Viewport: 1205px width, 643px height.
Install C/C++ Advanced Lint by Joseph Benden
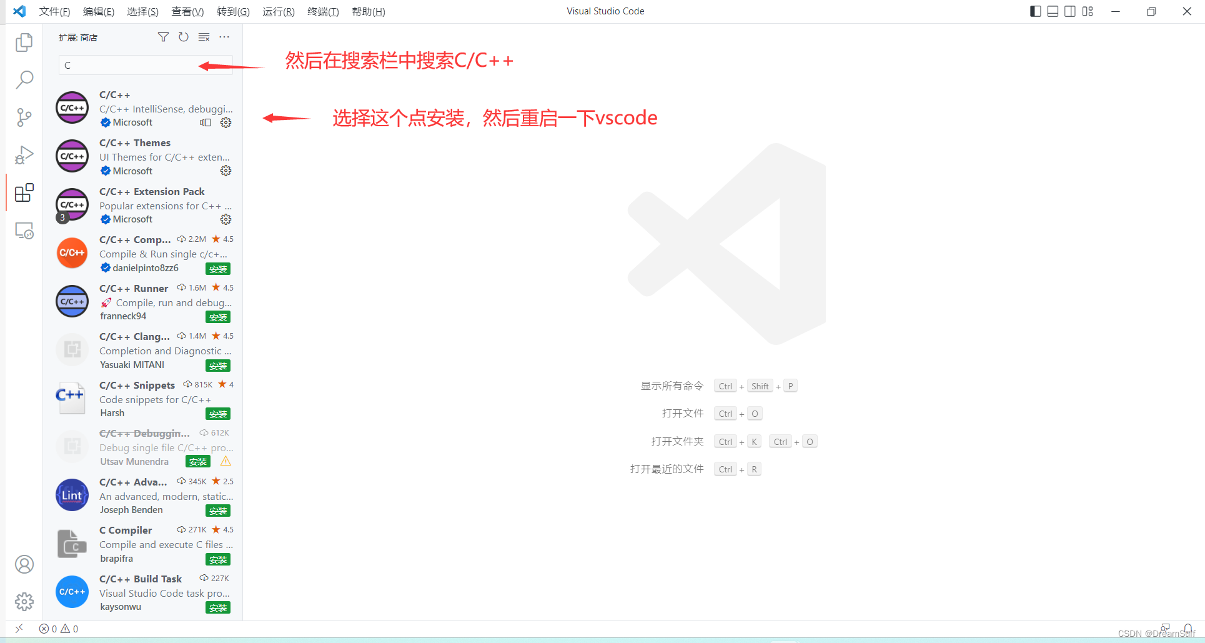pyautogui.click(x=218, y=511)
